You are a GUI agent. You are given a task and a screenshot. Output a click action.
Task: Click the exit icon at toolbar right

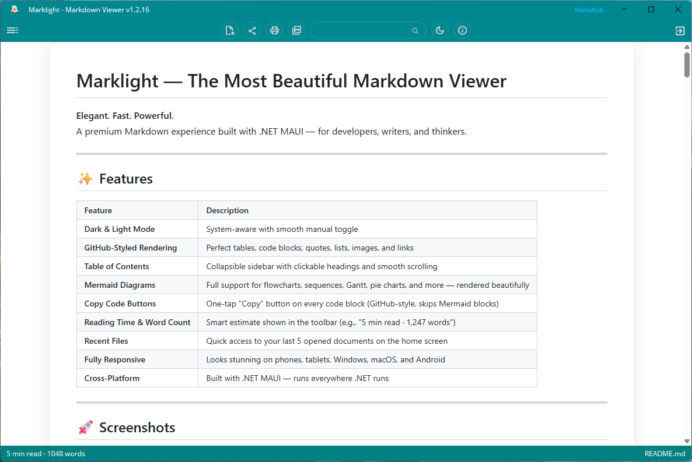680,30
